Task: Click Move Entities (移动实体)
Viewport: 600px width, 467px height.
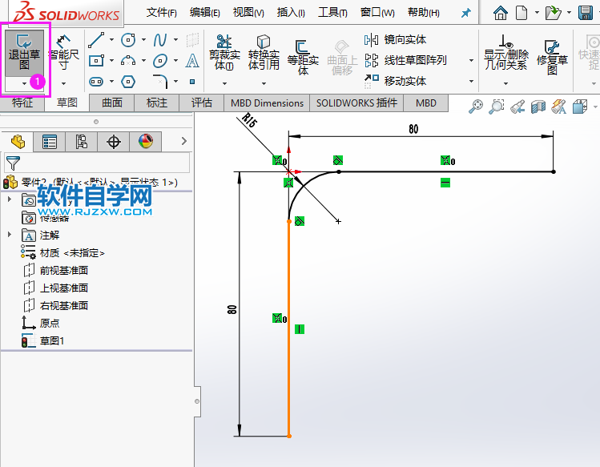Action: click(396, 81)
